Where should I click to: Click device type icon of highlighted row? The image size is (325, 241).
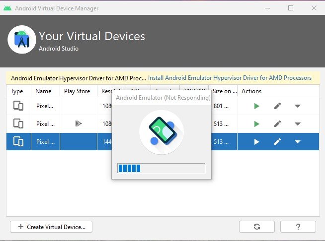pyautogui.click(x=18, y=141)
